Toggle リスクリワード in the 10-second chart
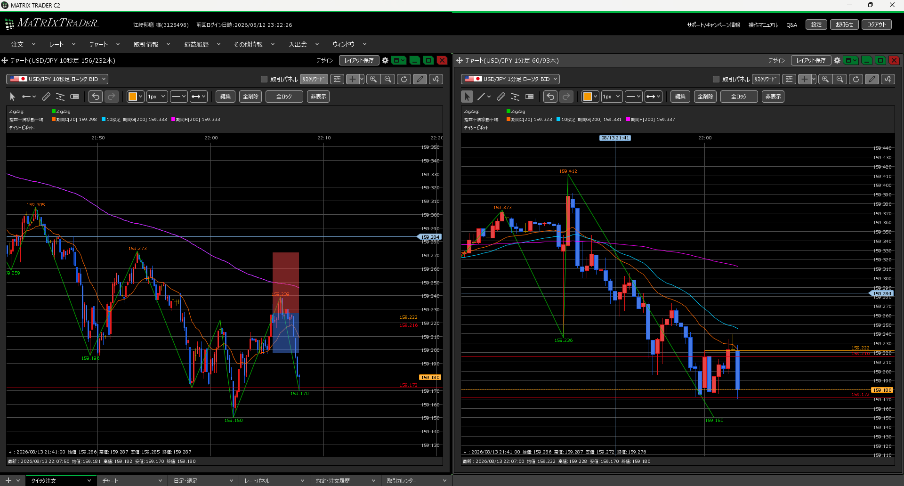Image resolution: width=904 pixels, height=486 pixels. (314, 79)
